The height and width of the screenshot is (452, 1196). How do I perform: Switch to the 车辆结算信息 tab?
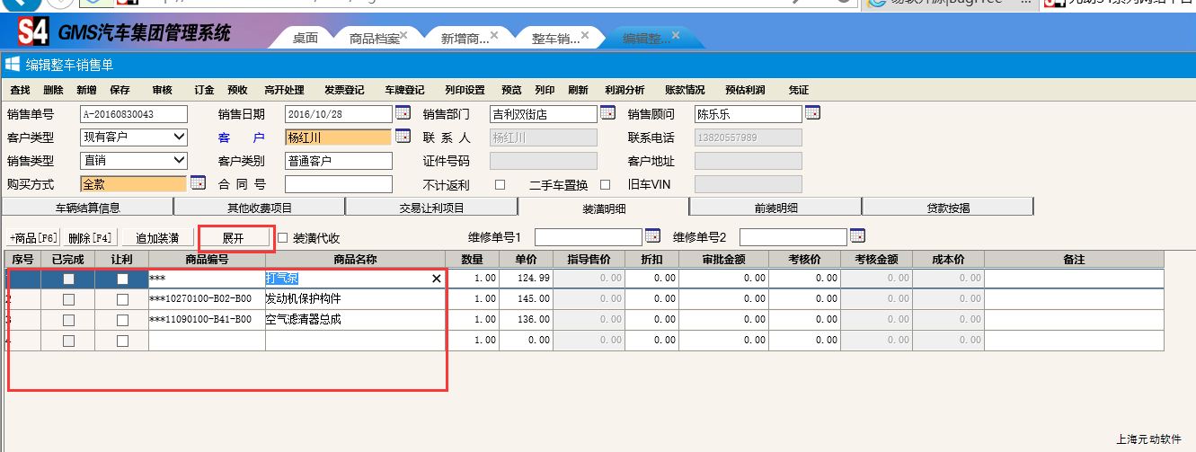(x=88, y=208)
